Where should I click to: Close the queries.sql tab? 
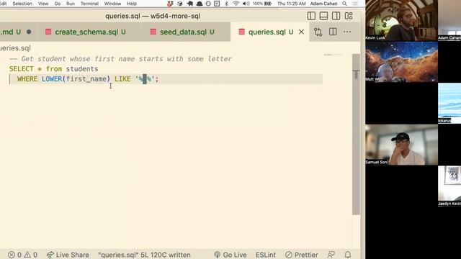(301, 32)
